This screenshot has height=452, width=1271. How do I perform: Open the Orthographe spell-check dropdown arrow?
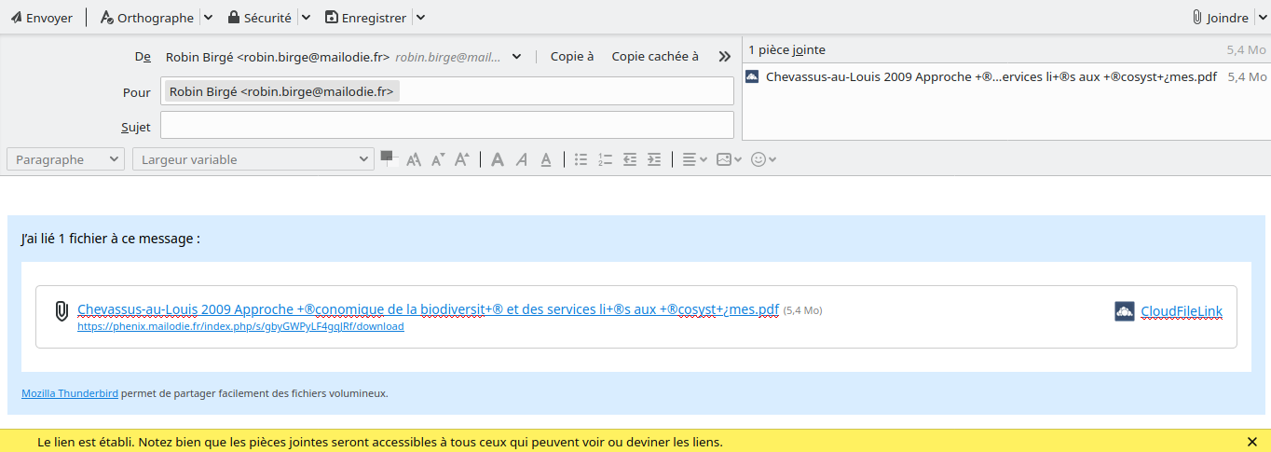208,18
